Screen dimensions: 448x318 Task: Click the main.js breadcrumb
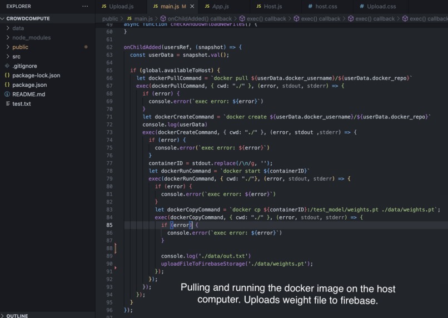(x=143, y=18)
